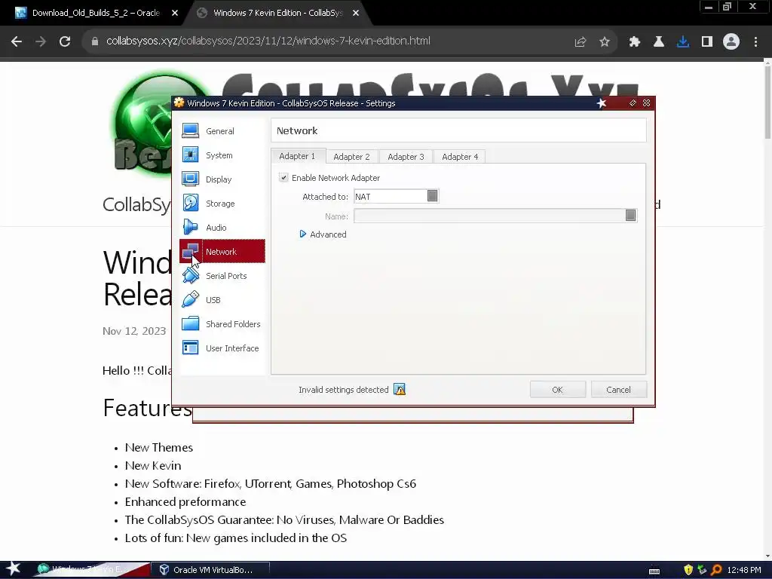Click 'New Themes' list item
Screen dimensions: 772x579
coord(158,447)
